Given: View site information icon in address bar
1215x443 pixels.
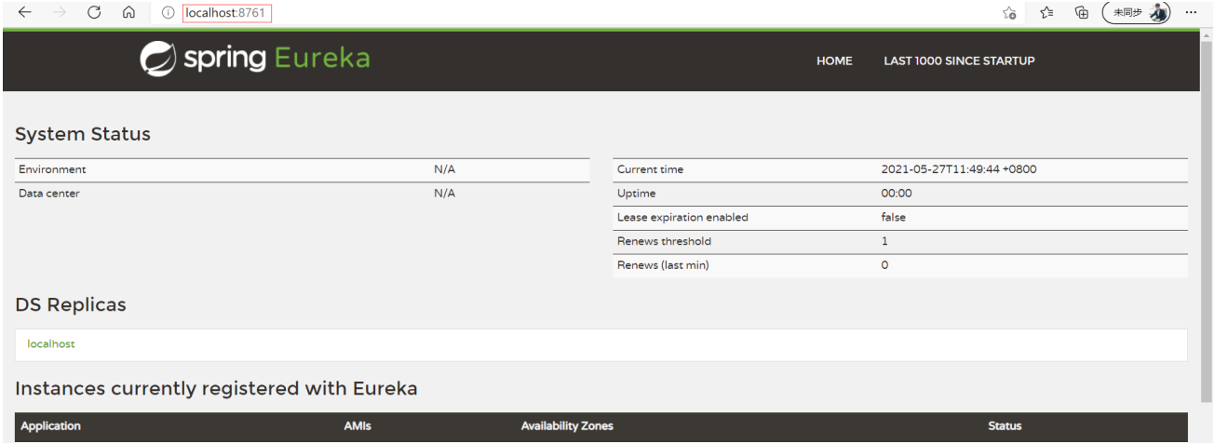Looking at the screenshot, I should pos(168,13).
